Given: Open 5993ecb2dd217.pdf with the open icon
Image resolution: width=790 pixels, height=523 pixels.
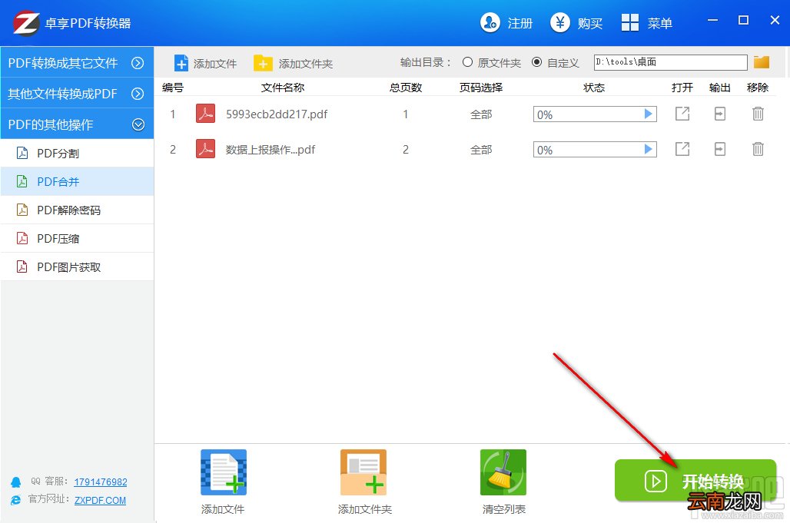Looking at the screenshot, I should coord(682,114).
